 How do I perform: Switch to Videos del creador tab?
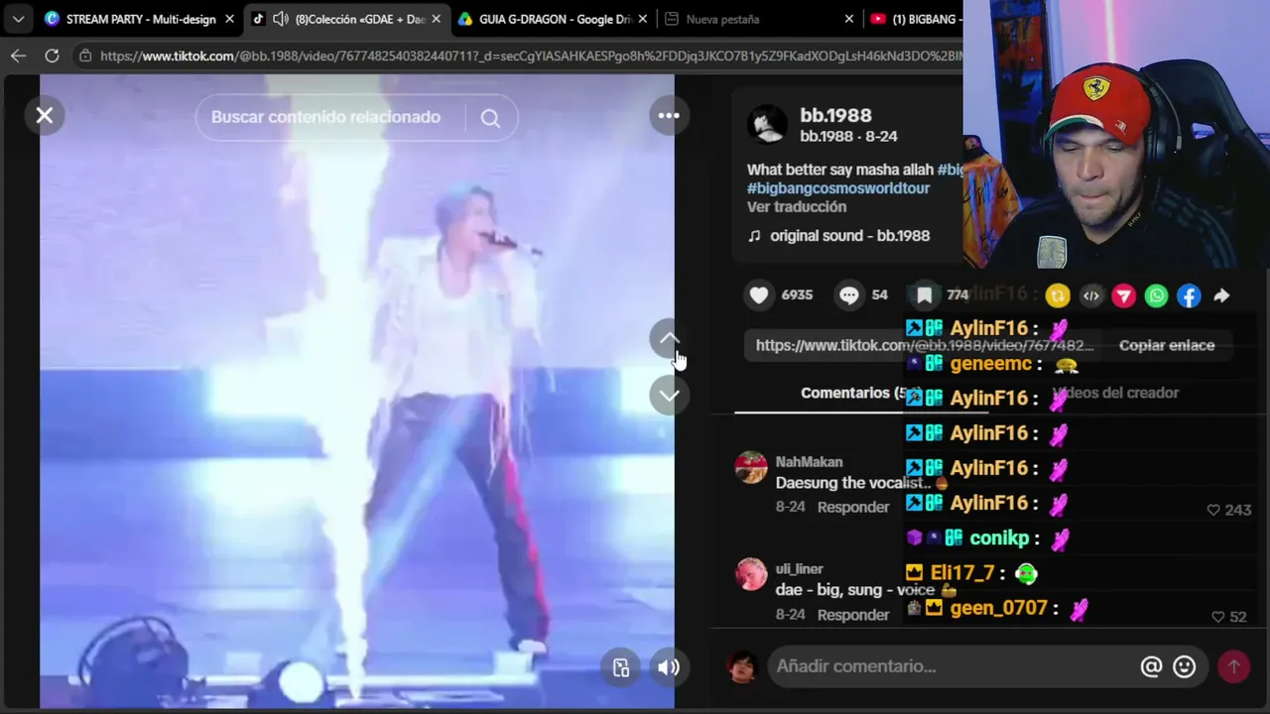pyautogui.click(x=1115, y=393)
